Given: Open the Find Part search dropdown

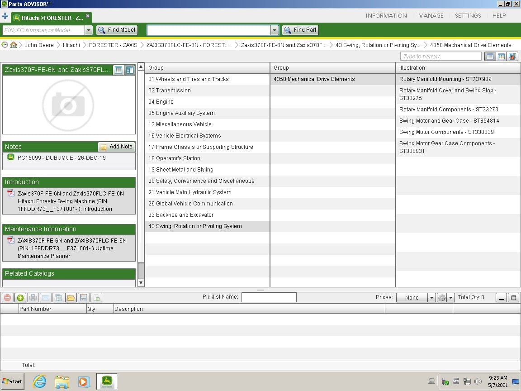Looking at the screenshot, I should click(275, 30).
